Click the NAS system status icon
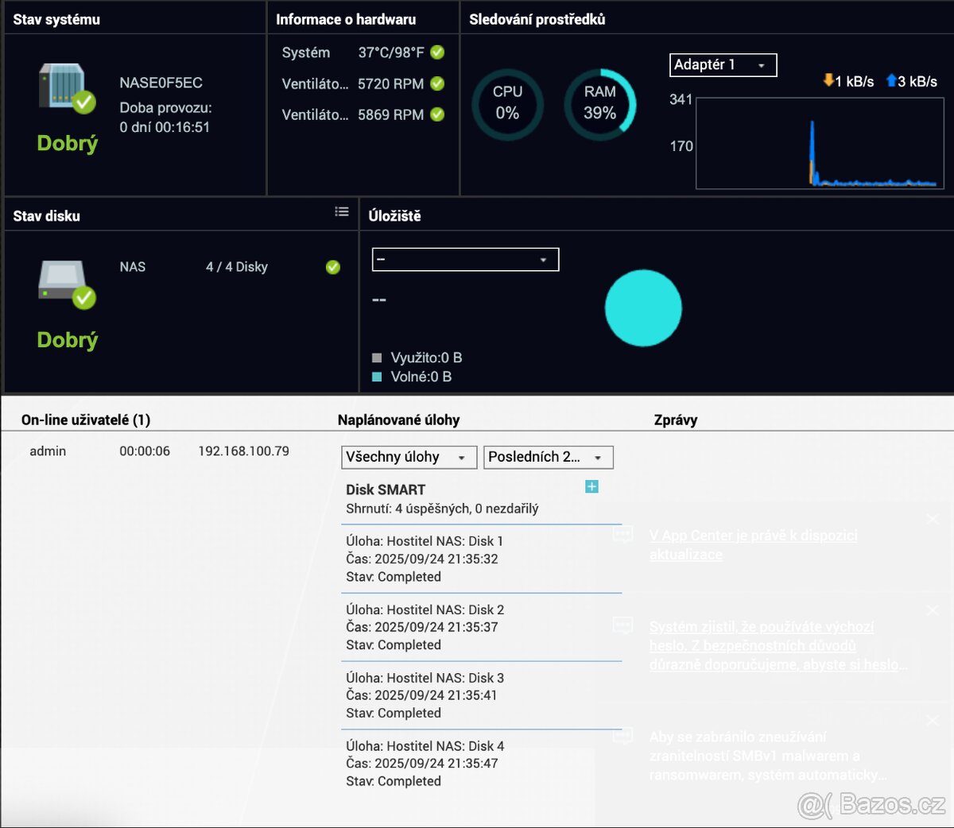Image resolution: width=954 pixels, height=828 pixels. [x=65, y=87]
